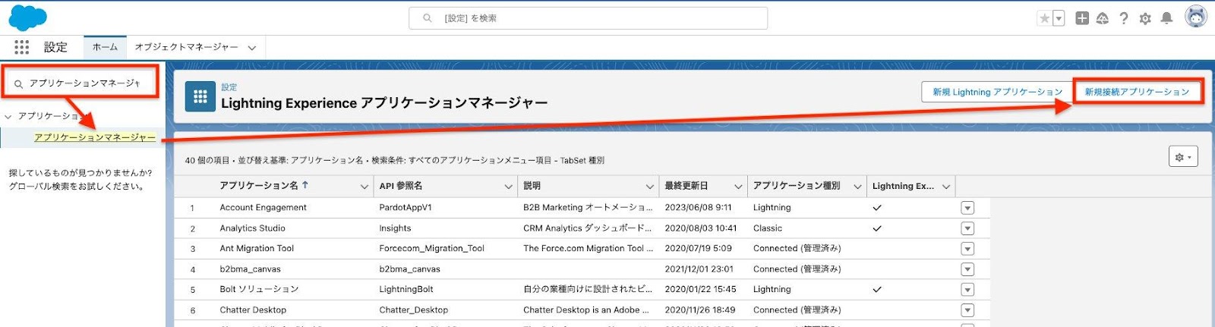Focus the global setup search field
The image size is (1215, 327).
pos(588,18)
